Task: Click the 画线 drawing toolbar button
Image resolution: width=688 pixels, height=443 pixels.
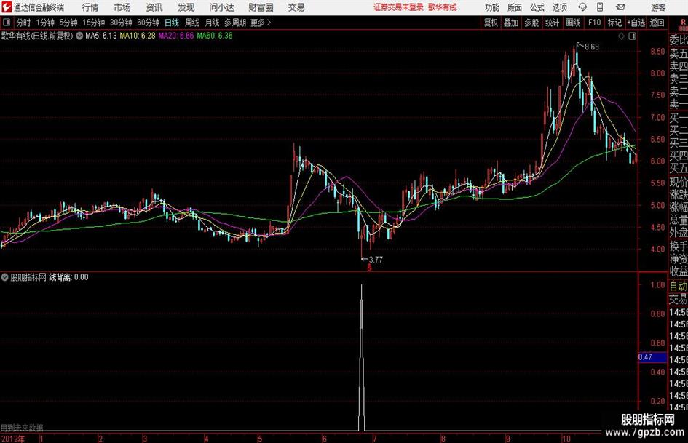Action: tap(573, 23)
